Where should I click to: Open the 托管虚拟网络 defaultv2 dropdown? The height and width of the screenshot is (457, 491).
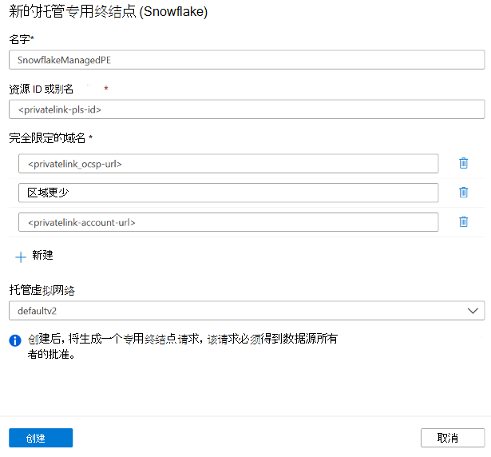click(x=247, y=311)
